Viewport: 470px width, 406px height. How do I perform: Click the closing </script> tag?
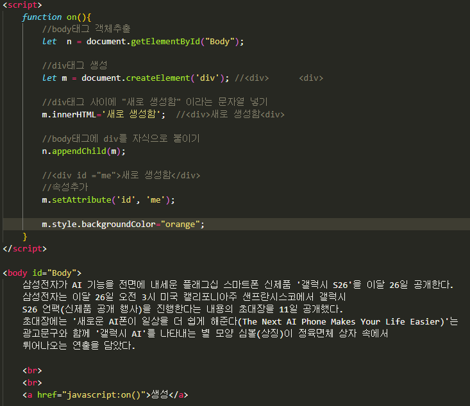click(25, 249)
